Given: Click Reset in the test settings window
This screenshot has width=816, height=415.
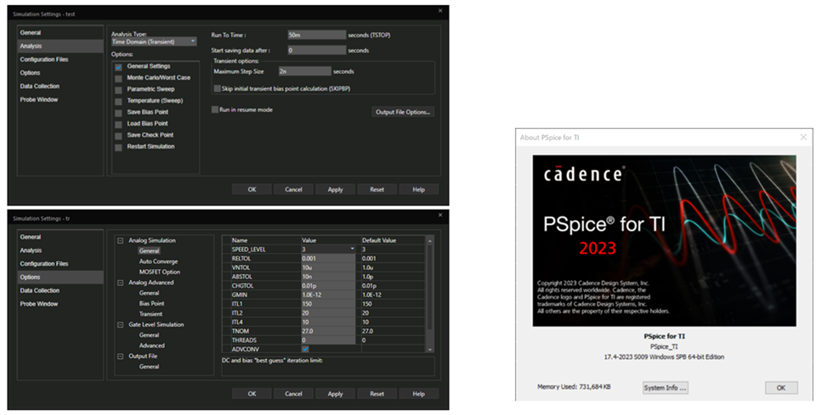Looking at the screenshot, I should click(x=377, y=189).
